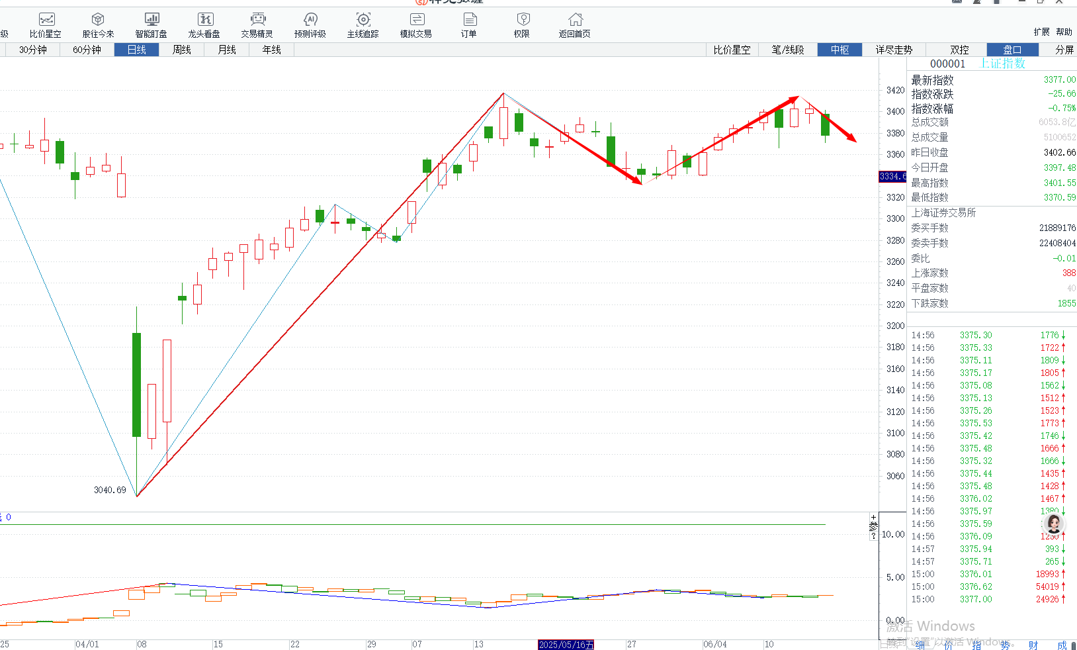
Task: Click the 智能盯盘 monitor icon
Action: click(151, 24)
